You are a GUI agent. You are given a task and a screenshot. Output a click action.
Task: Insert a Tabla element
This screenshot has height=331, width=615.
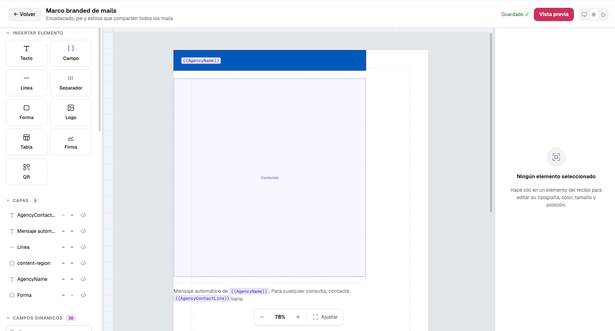[x=26, y=142]
